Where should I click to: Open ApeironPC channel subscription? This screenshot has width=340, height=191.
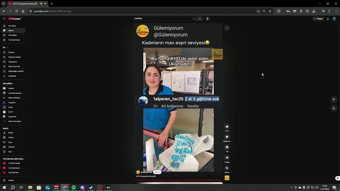pos(13,117)
